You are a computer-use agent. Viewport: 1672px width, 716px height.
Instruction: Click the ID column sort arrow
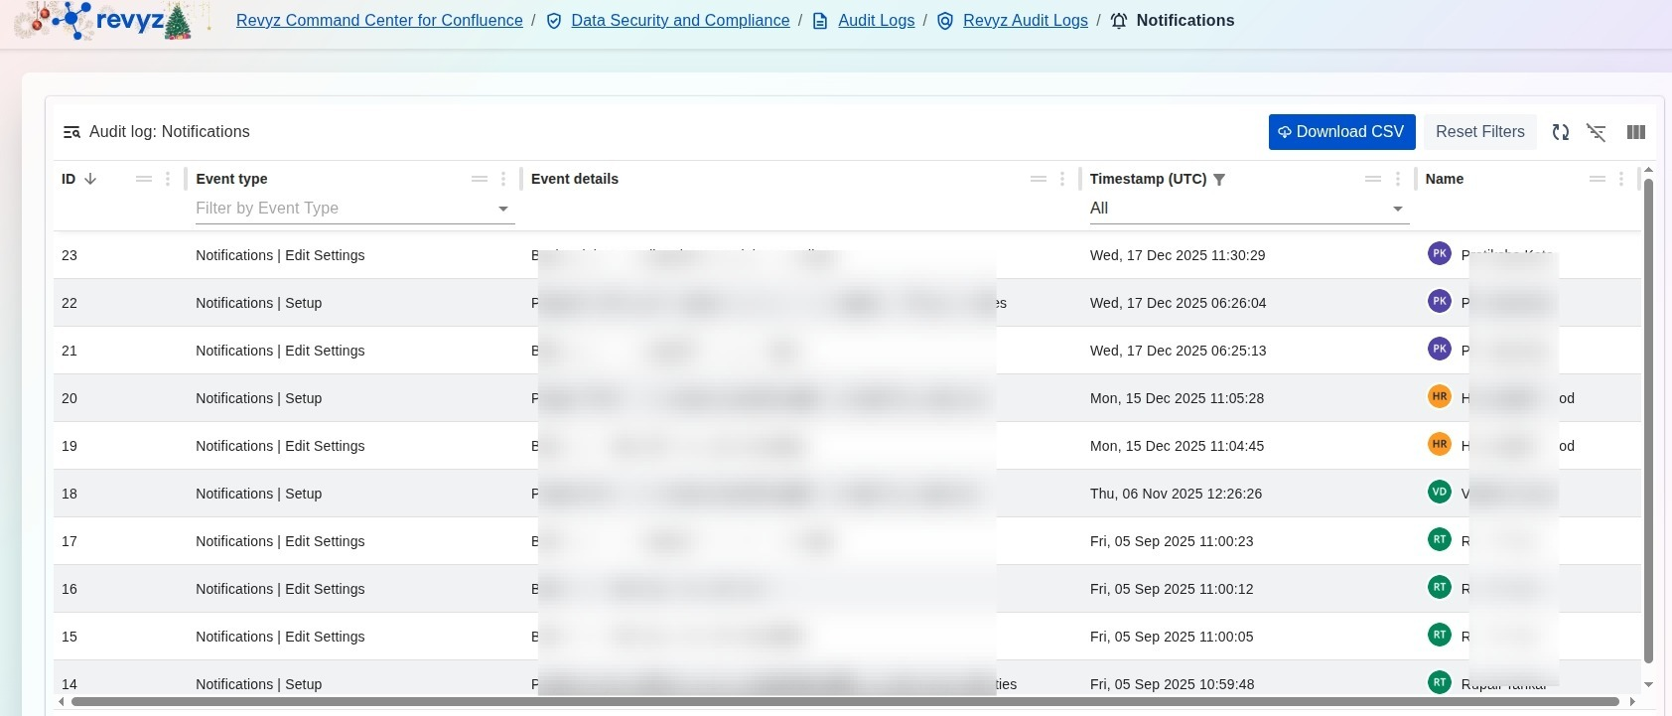[90, 179]
